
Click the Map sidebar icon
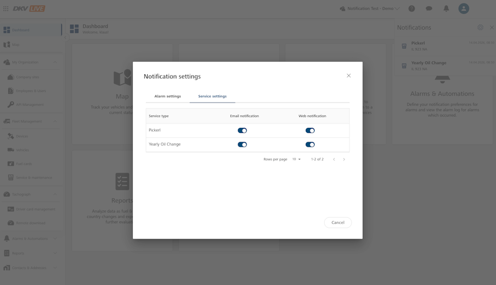[x=7, y=45]
